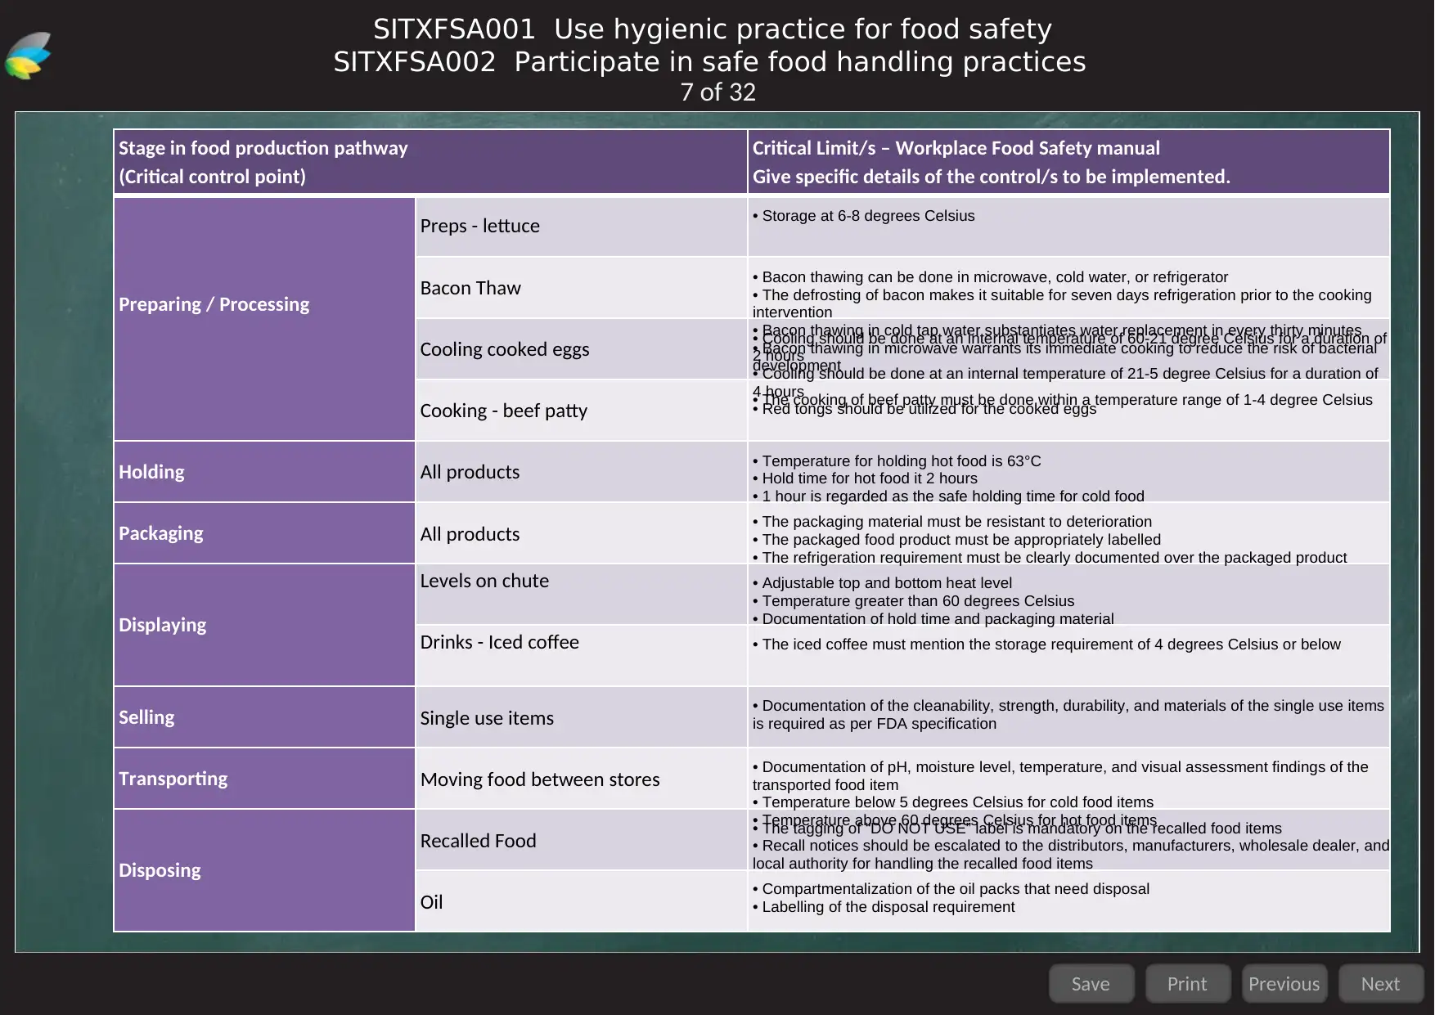Click the 'Displaying' stage cell
Image resolution: width=1435 pixels, height=1015 pixels.
(x=264, y=625)
